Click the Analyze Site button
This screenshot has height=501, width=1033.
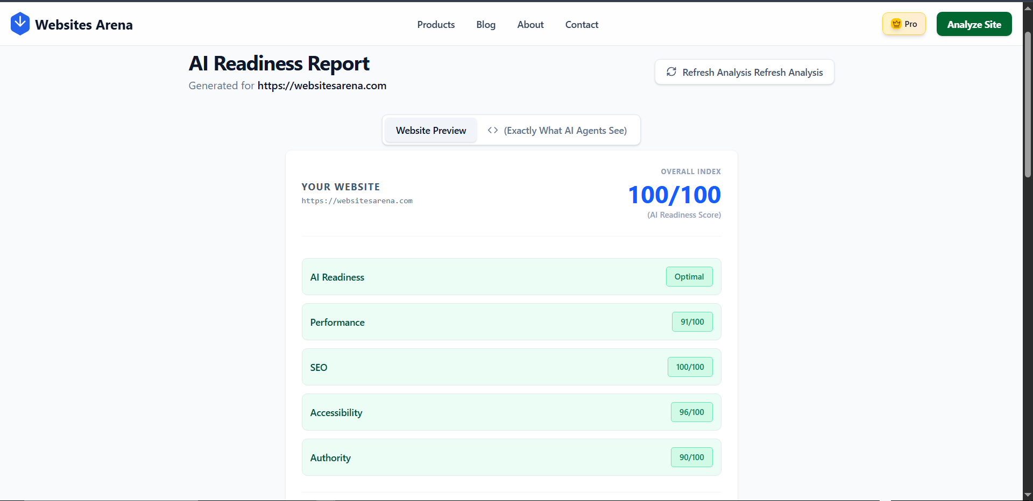(974, 24)
